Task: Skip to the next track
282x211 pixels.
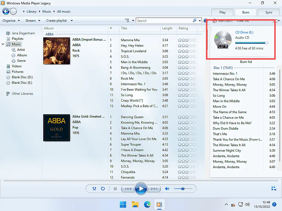Action: [155, 189]
